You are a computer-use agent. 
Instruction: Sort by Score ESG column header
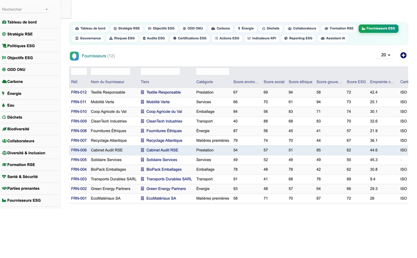(356, 82)
